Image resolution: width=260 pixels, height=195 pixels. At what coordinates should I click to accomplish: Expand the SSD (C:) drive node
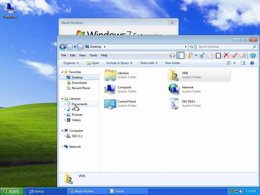tap(65, 136)
